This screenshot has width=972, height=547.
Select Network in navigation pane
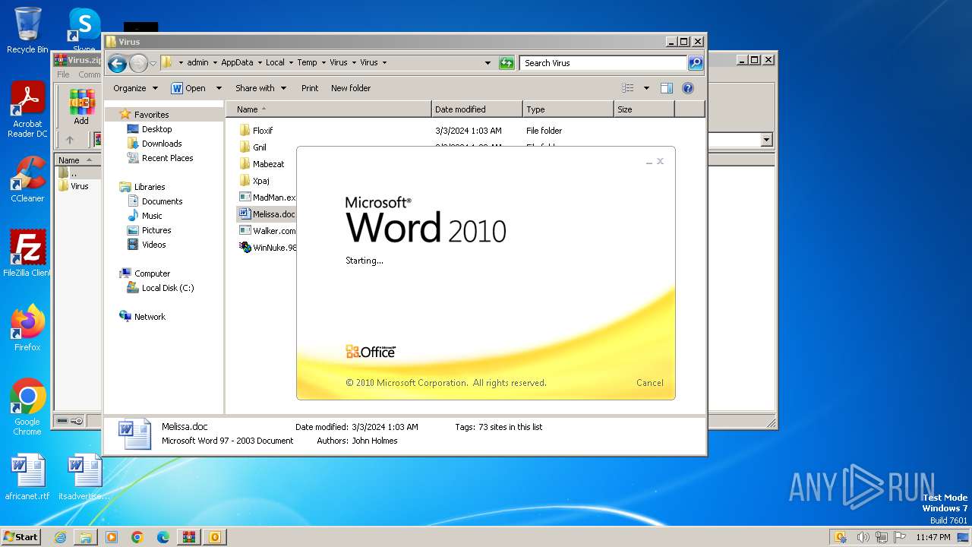(x=142, y=317)
